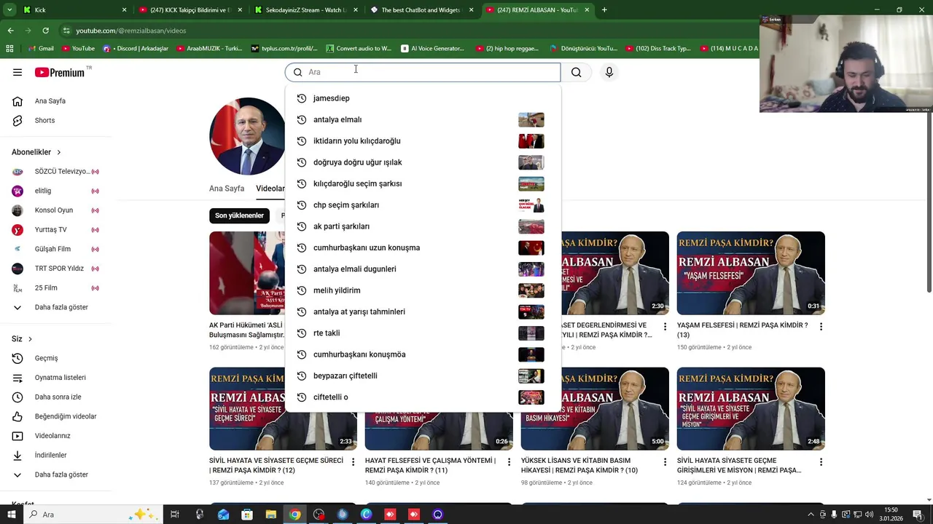Reload the page in Chrome
Viewport: 933px width, 524px height.
[x=45, y=31]
